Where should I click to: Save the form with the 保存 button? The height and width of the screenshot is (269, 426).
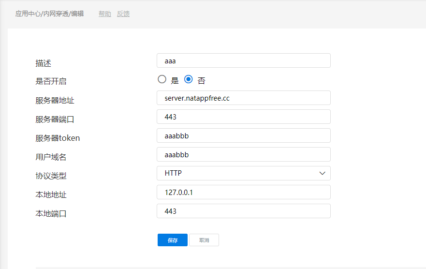(x=172, y=240)
